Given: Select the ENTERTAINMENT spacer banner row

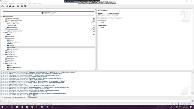Looking at the screenshot, I should point(49,13).
